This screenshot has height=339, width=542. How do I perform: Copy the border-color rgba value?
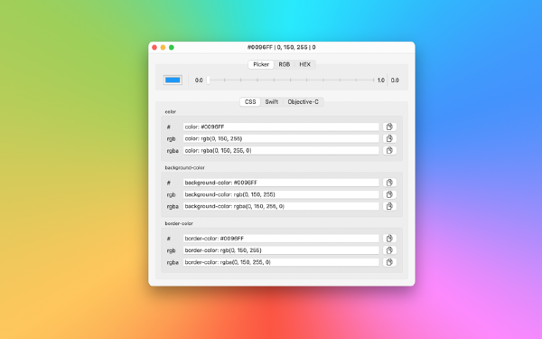[x=389, y=262]
